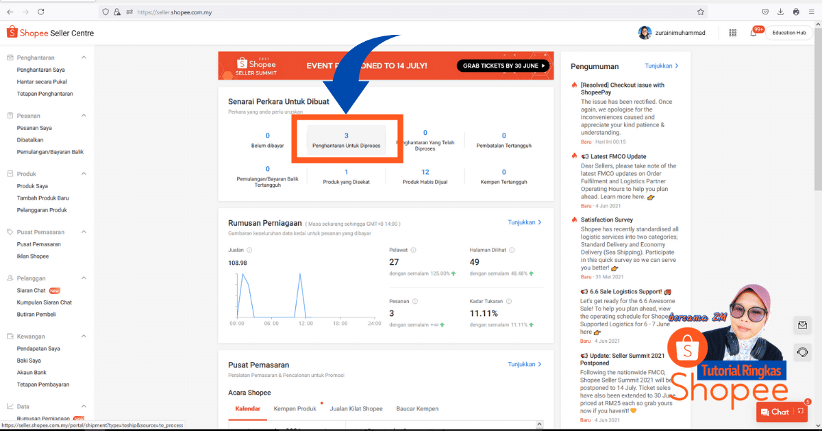Viewport: 822px width, 431px height.
Task: Open Kumpulan Siaran Chat in sidebar
Action: [x=45, y=302]
